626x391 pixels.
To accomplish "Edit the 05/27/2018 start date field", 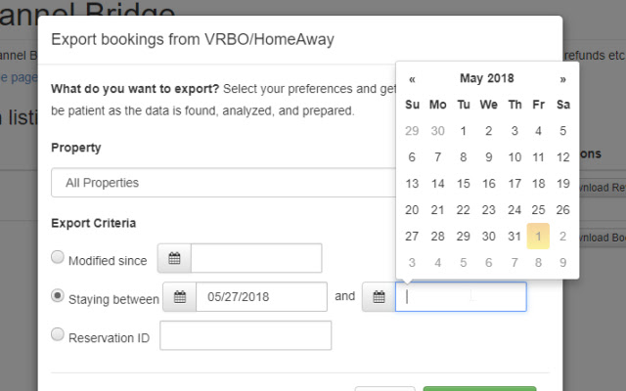I will 261,297.
